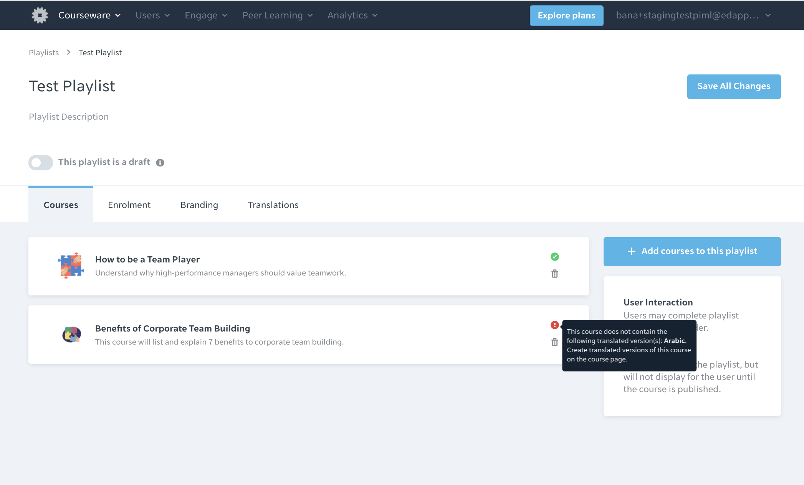The width and height of the screenshot is (804, 485).
Task: Remove Benefits of Corporate Team Building course
Action: tap(554, 342)
